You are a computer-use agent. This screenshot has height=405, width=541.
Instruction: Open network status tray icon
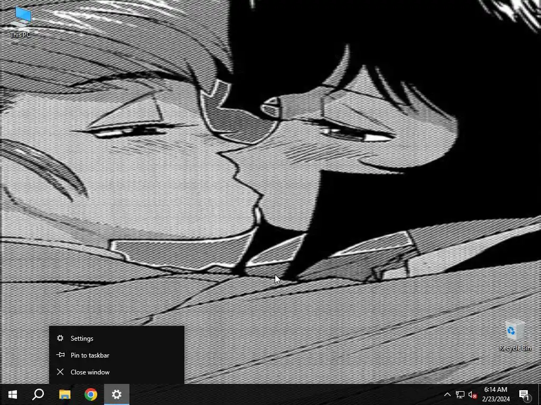point(460,394)
